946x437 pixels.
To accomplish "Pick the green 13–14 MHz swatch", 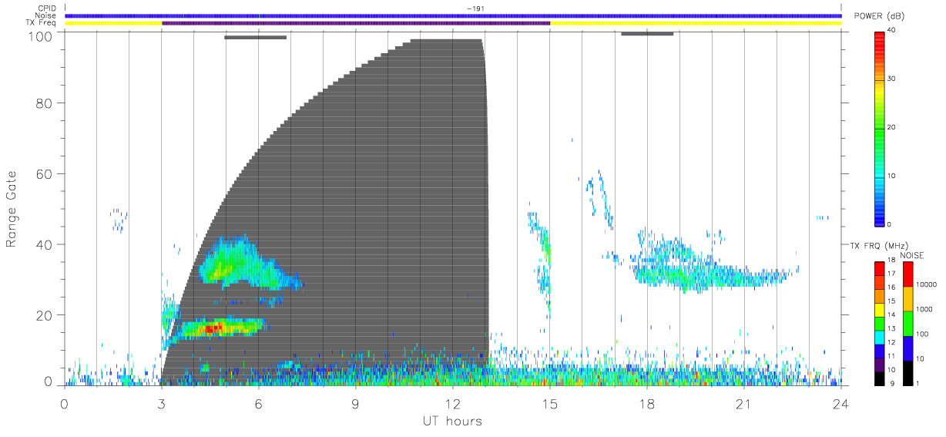I will click(x=879, y=323).
